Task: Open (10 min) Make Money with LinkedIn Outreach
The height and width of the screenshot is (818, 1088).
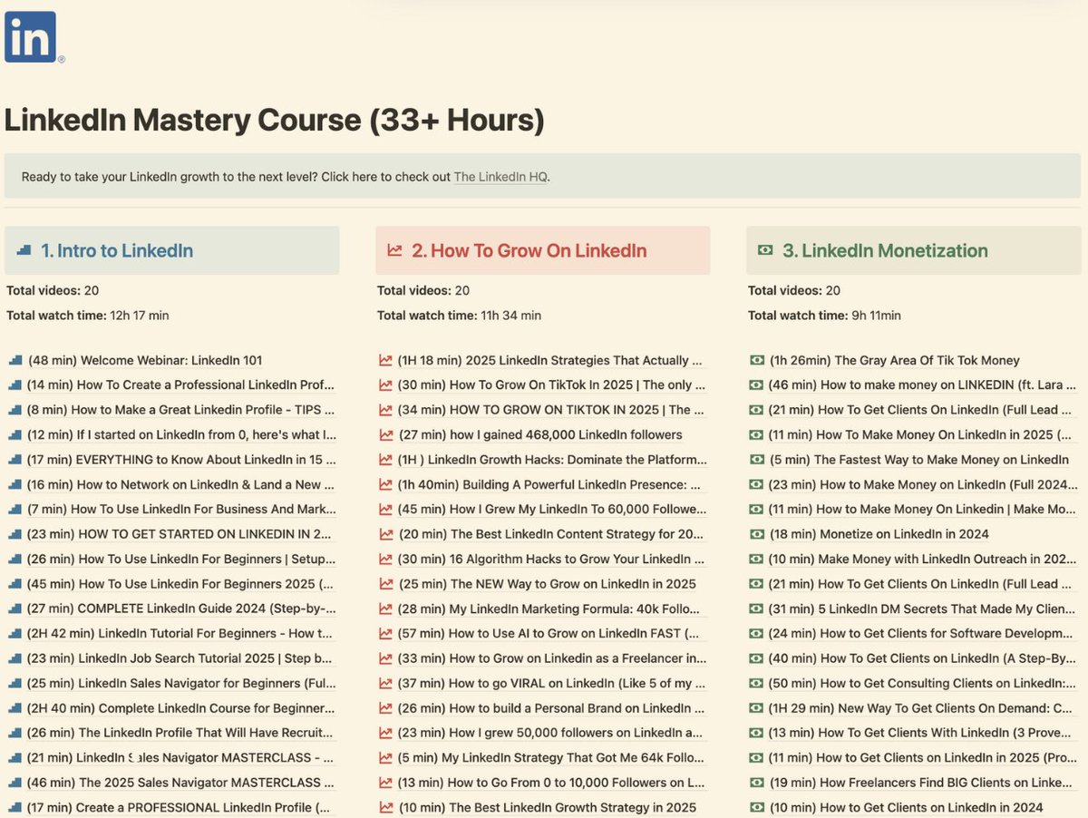Action: point(923,559)
